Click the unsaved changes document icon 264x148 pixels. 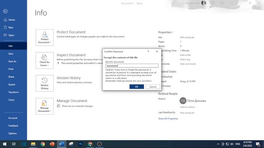click(59, 106)
